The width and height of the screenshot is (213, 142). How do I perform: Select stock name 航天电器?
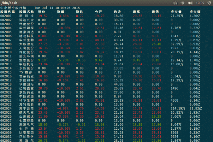(x=27, y=113)
